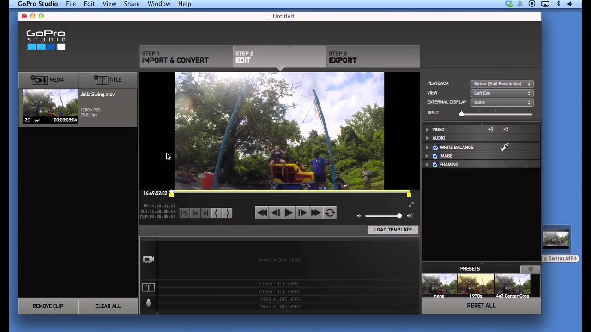Expand the Audio section triangle

(428, 138)
